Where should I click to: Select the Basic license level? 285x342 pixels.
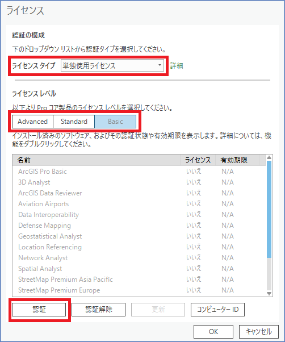115,122
